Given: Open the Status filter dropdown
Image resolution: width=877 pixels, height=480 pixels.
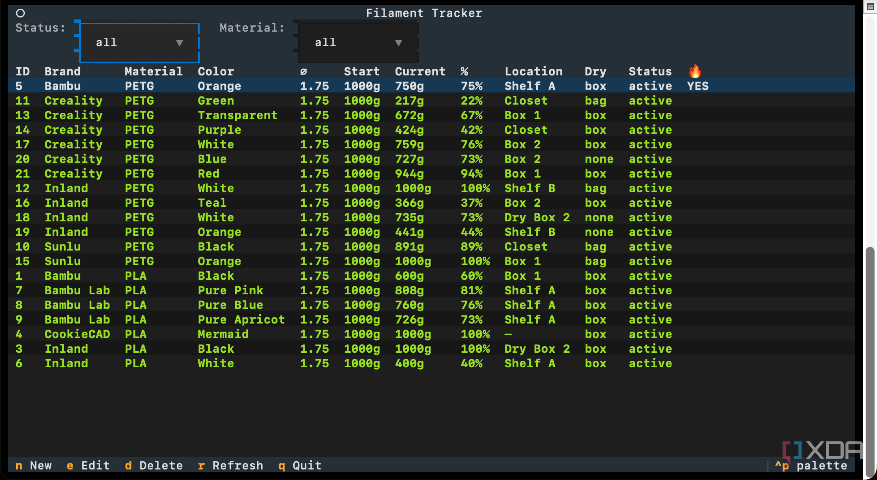Looking at the screenshot, I should [x=140, y=43].
